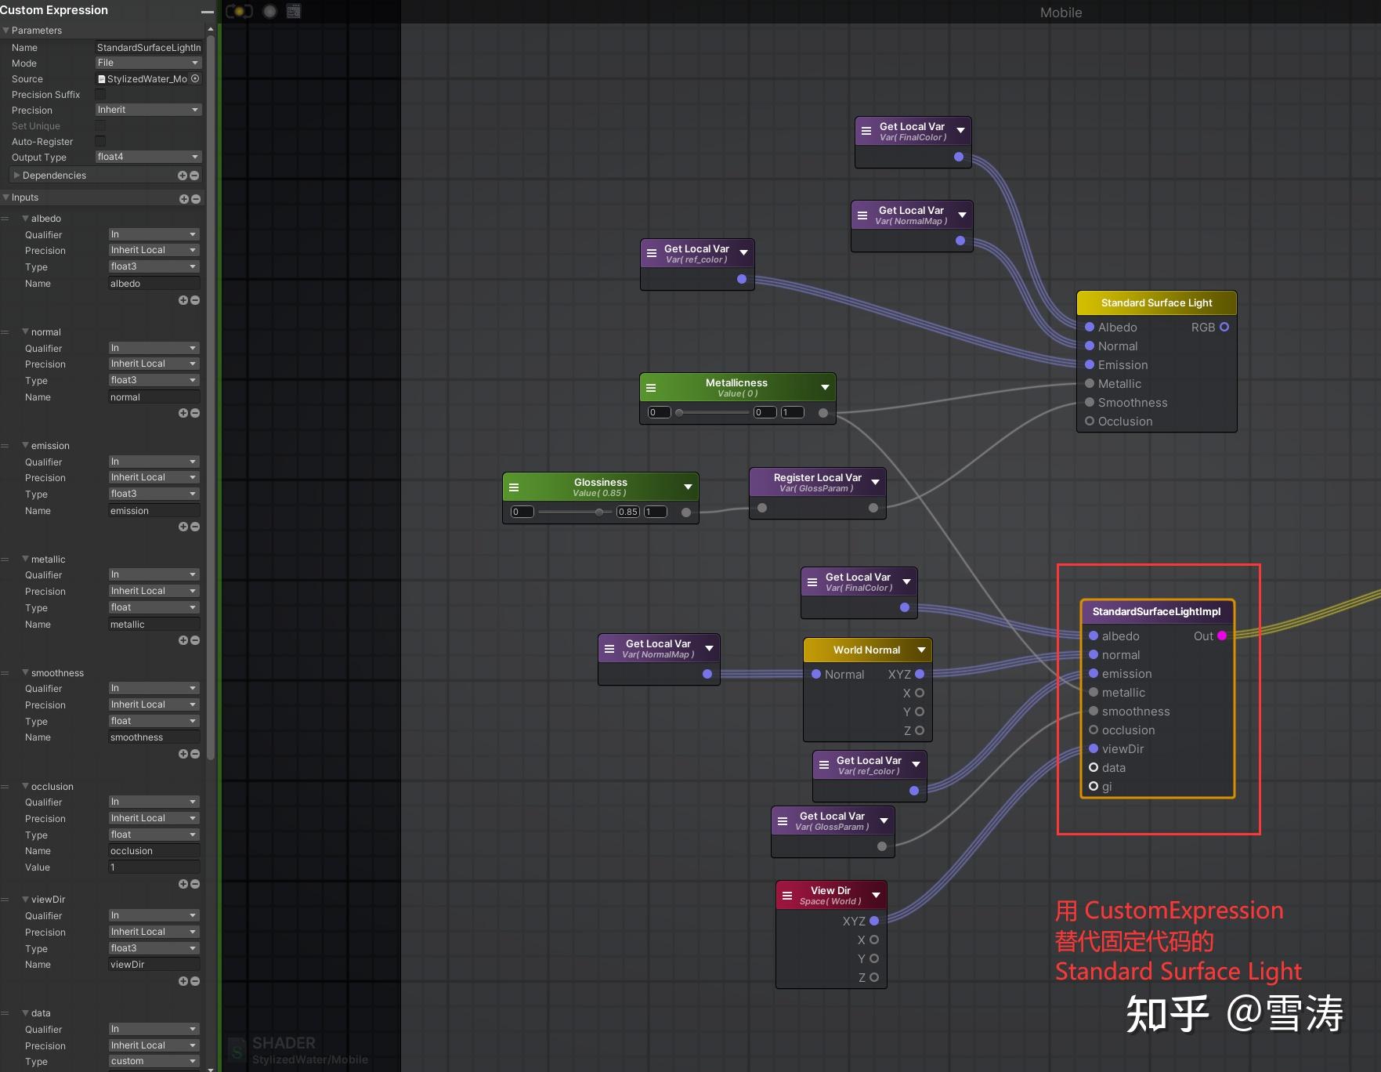Remove an input via albedo's minus icon
The height and width of the screenshot is (1072, 1381).
pyautogui.click(x=193, y=299)
